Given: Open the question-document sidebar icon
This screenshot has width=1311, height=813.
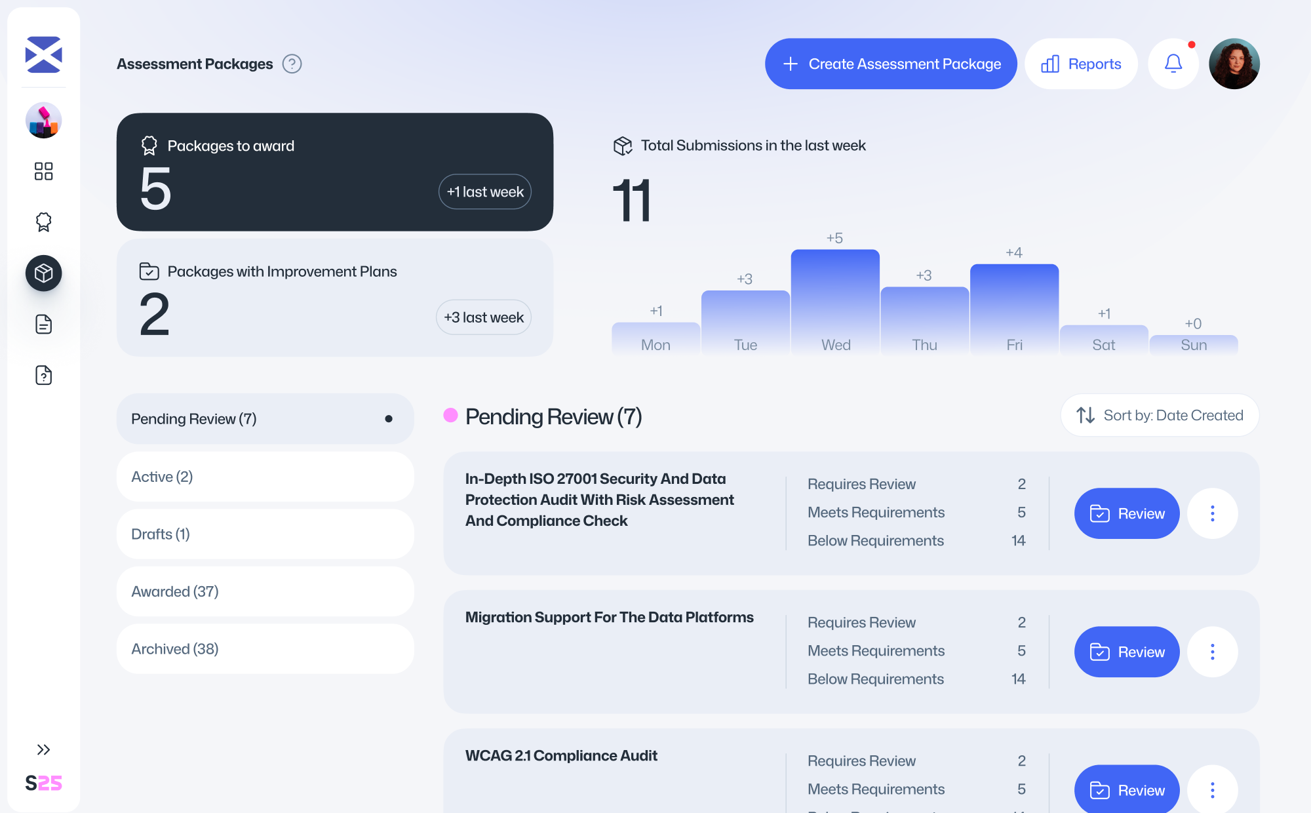Looking at the screenshot, I should (43, 375).
